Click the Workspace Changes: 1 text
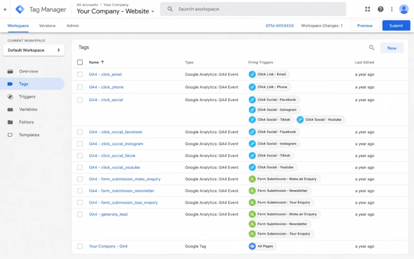Screen dimensions: 414x259 coord(321,25)
